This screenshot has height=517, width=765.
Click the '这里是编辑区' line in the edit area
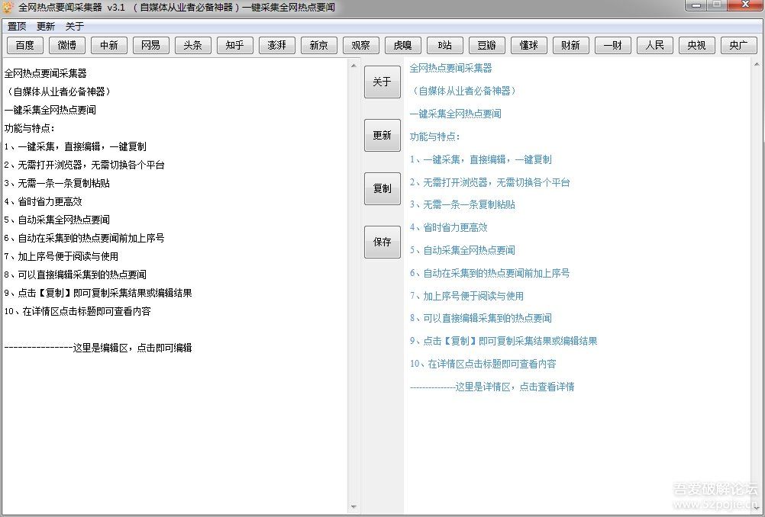[x=98, y=348]
